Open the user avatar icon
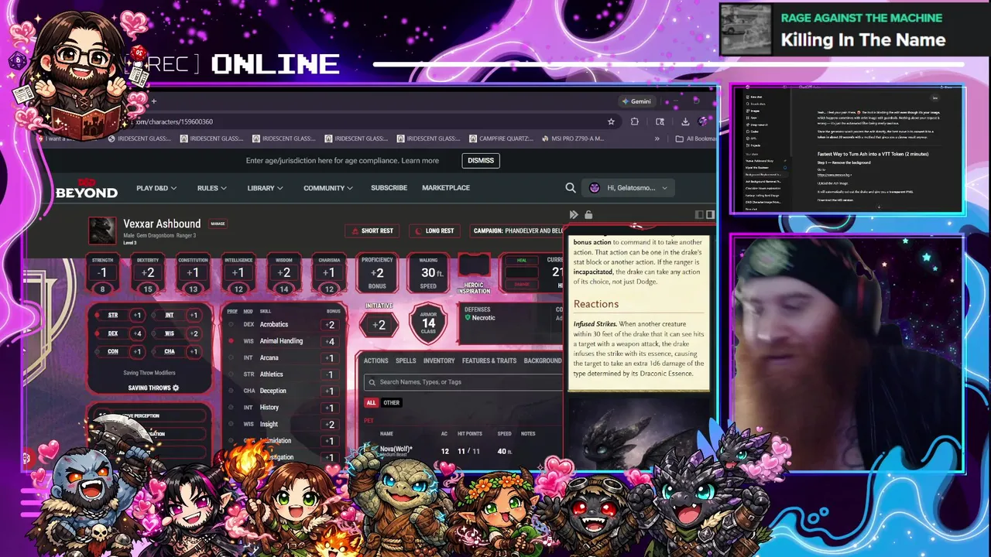Screen dimensions: 991x557 point(595,187)
